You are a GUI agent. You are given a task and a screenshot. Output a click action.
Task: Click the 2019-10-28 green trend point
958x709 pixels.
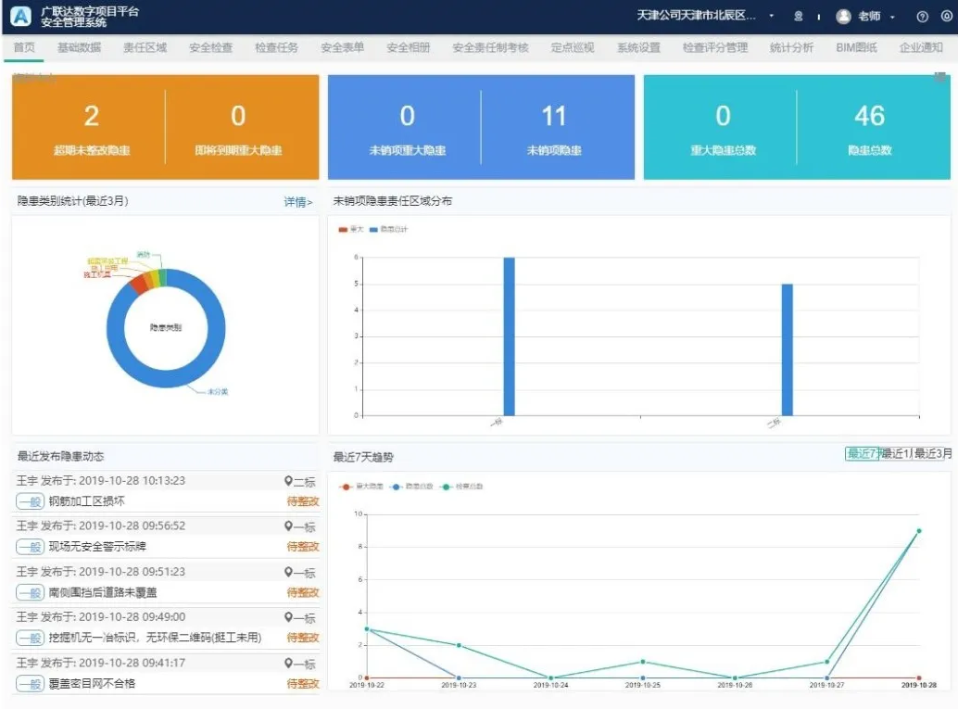point(918,531)
